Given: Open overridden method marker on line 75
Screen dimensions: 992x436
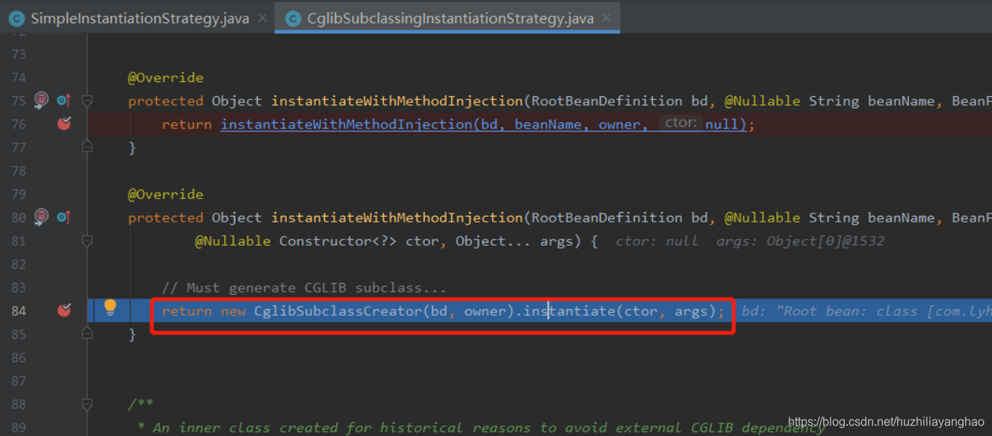Looking at the screenshot, I should tap(63, 100).
